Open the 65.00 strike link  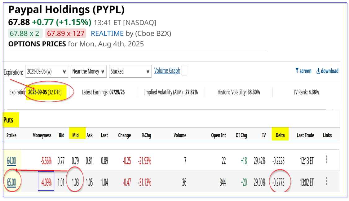tap(11, 182)
